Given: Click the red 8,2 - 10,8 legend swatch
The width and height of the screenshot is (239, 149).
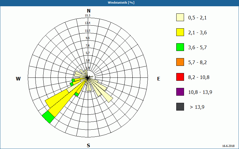Looking at the screenshot, I should click(180, 77).
